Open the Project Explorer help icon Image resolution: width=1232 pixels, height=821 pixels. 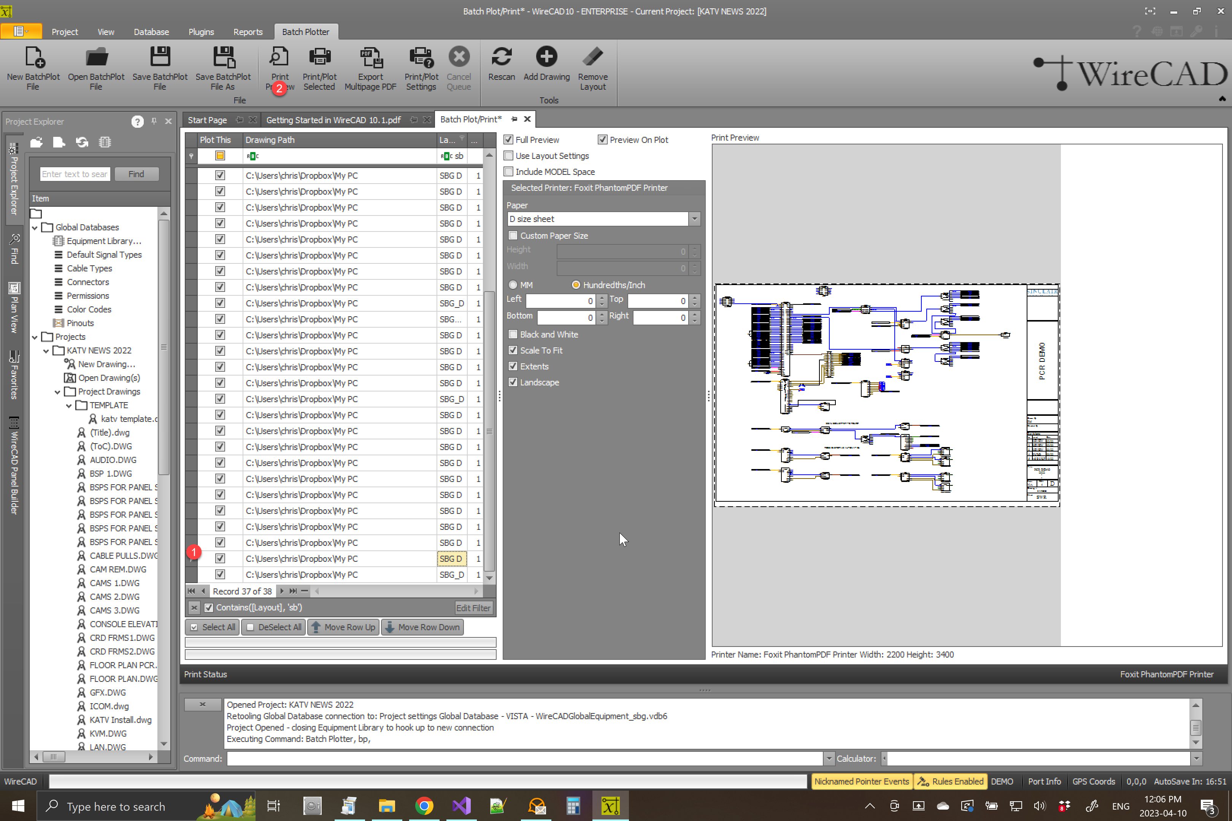point(137,122)
